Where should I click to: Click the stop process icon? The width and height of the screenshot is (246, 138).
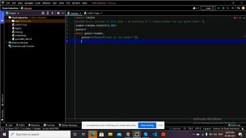(x=233, y=8)
